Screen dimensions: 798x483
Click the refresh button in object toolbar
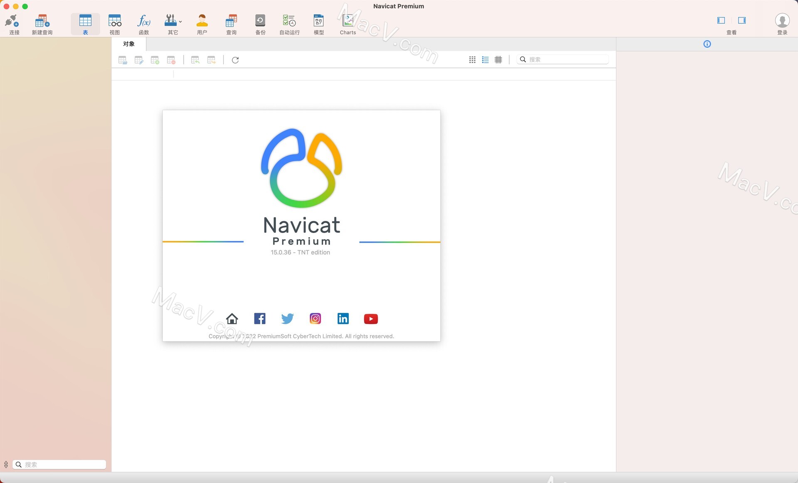(x=235, y=60)
